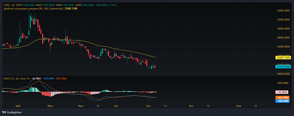Click the 30000.0000 price scale level
Image resolution: width=294 pixels, height=116 pixels.
tap(283, 29)
